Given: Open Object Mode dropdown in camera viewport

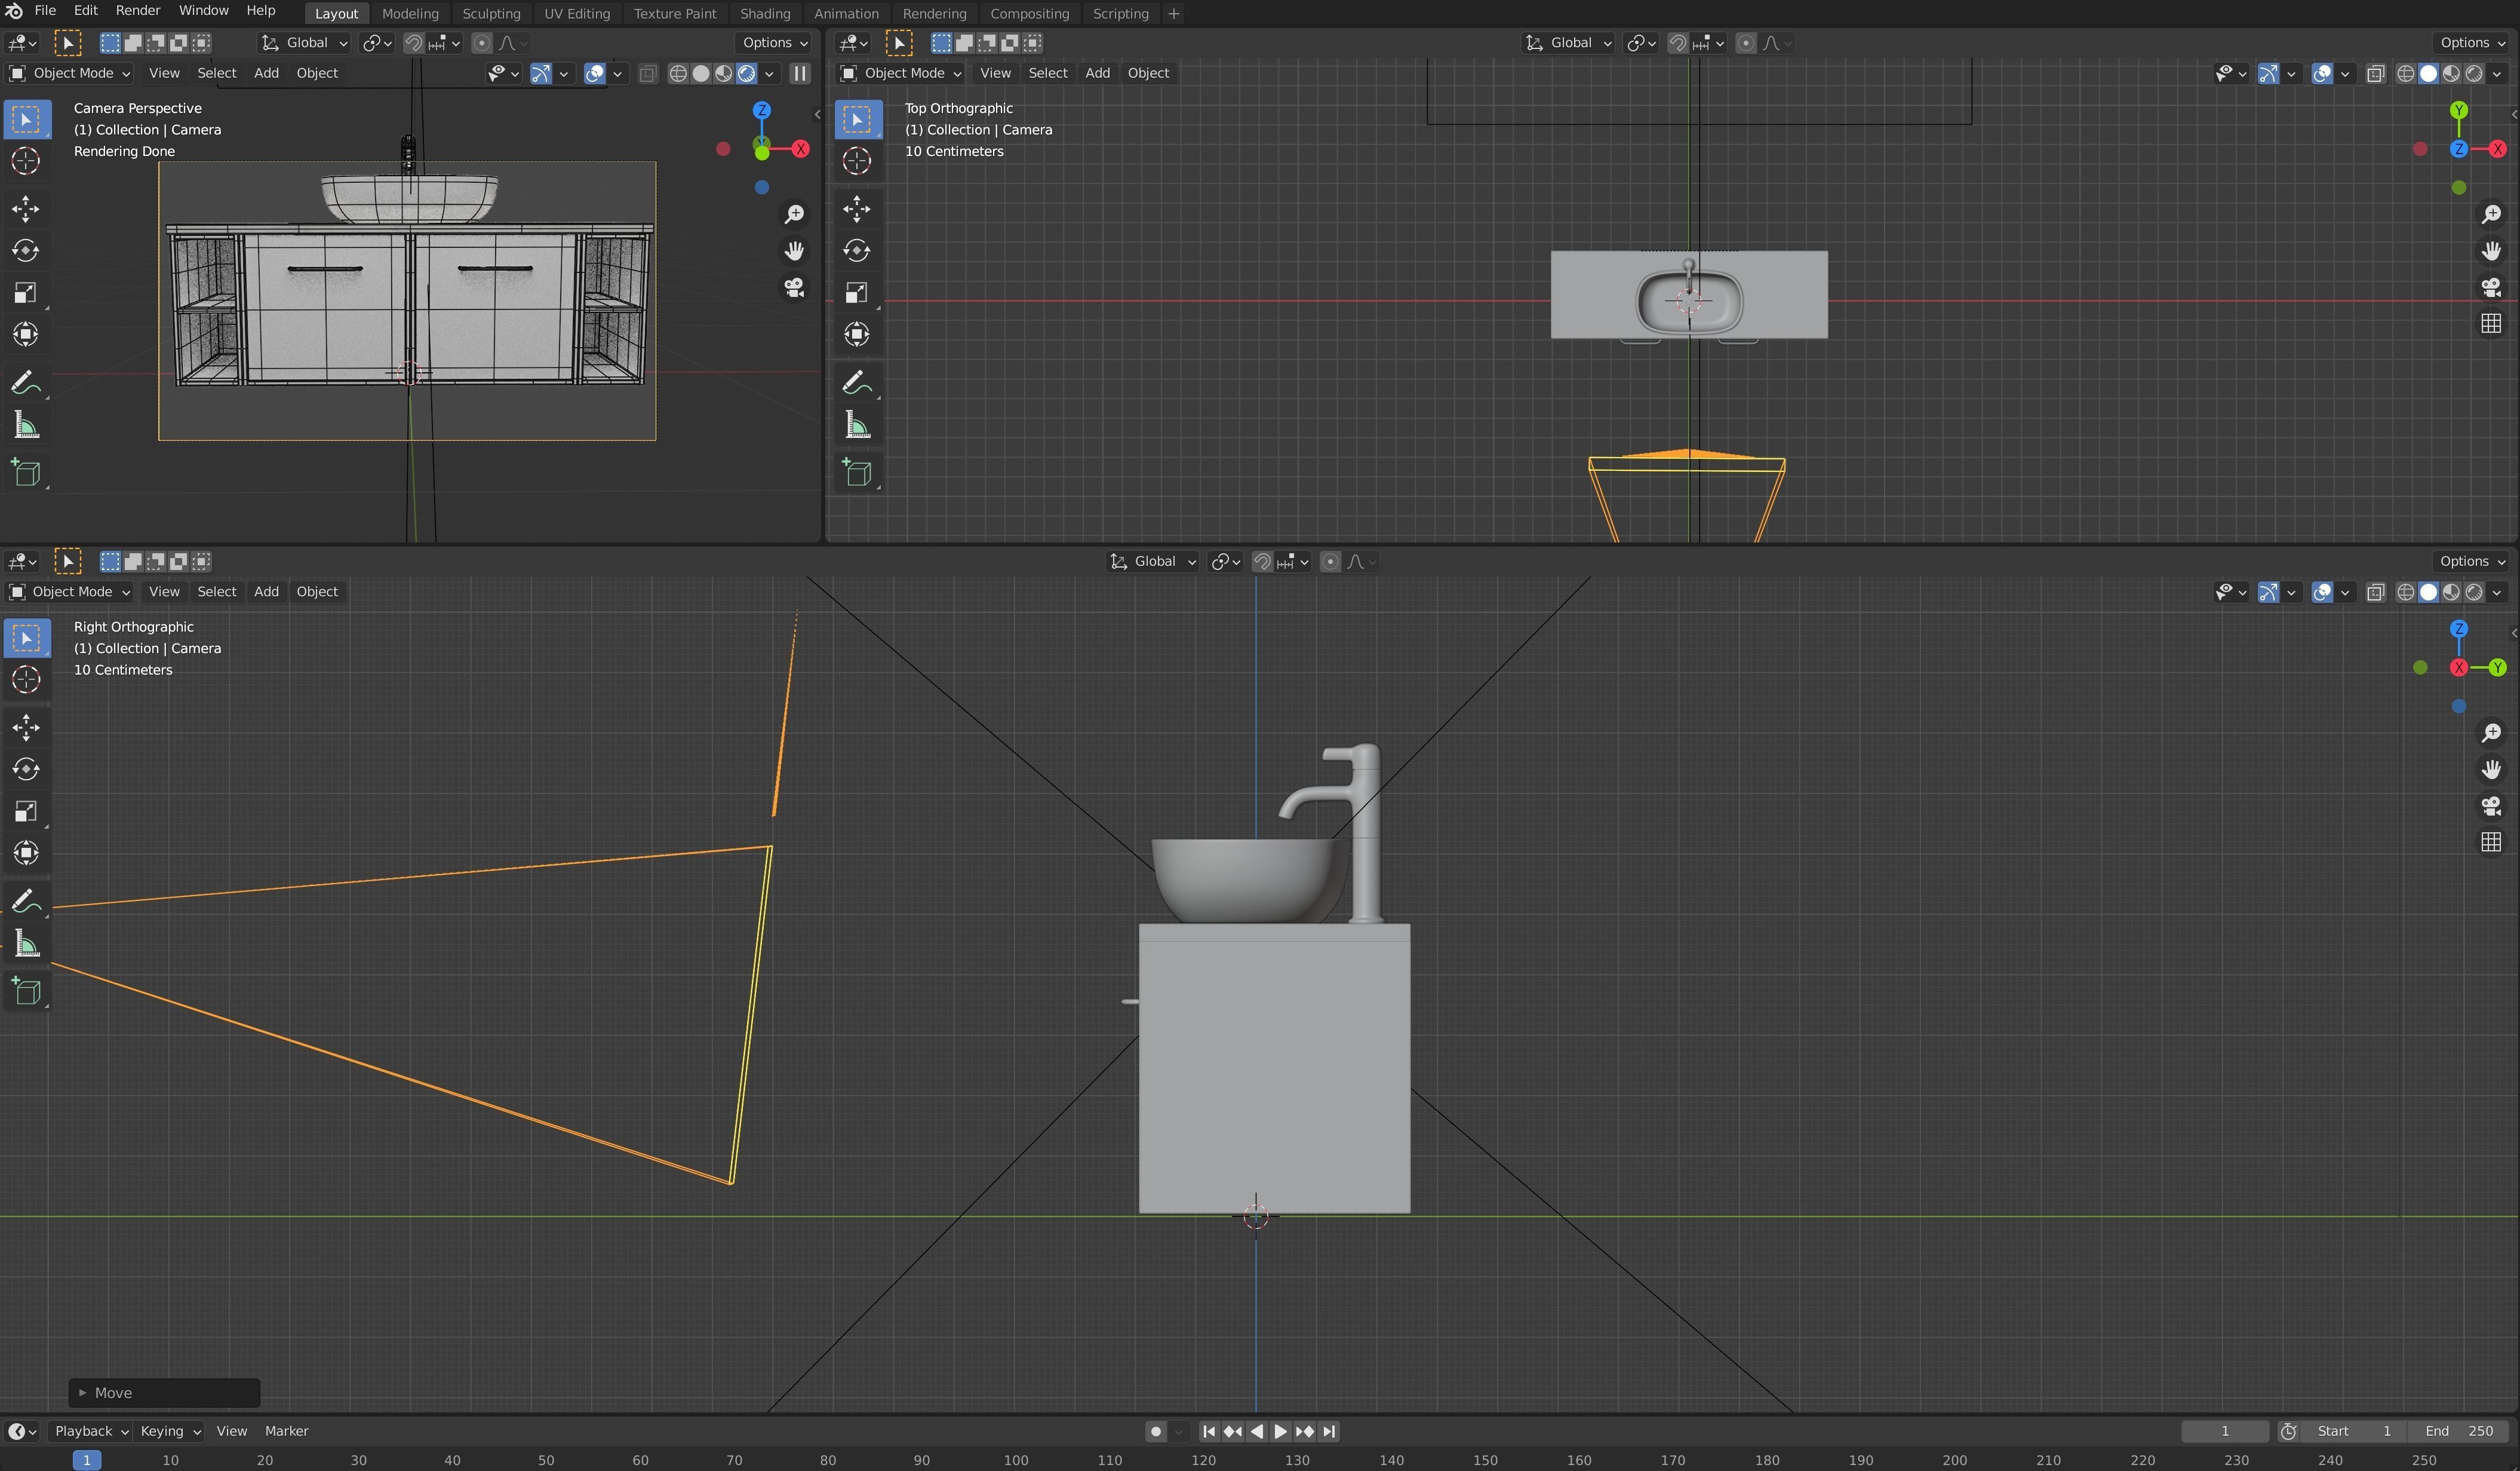Looking at the screenshot, I should (x=70, y=73).
